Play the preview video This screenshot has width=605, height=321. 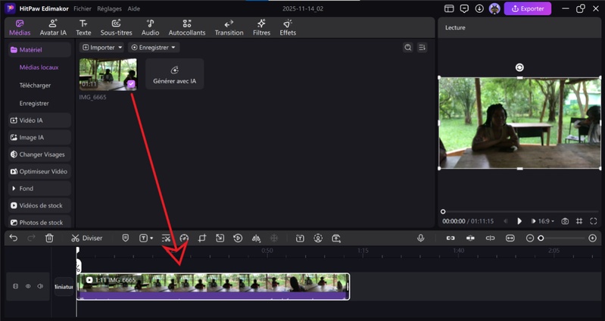pyautogui.click(x=519, y=221)
